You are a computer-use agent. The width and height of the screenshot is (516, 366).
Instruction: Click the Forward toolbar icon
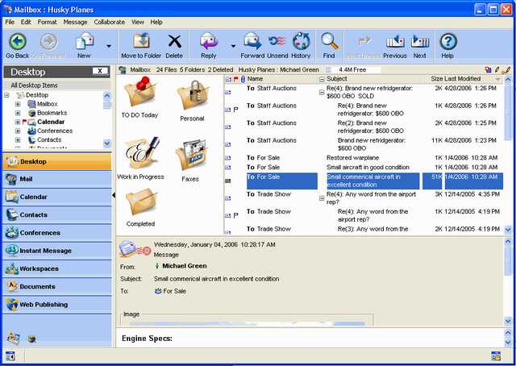pyautogui.click(x=252, y=43)
